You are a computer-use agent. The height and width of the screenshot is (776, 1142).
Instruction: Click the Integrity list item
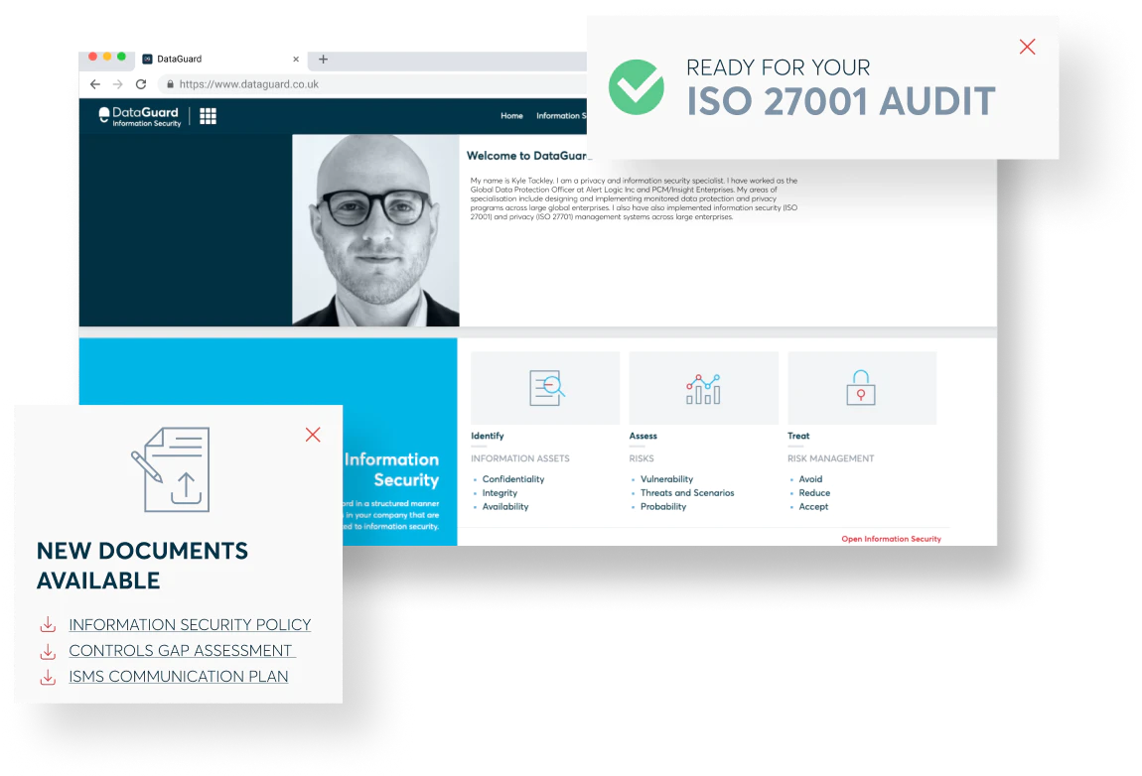tap(500, 493)
